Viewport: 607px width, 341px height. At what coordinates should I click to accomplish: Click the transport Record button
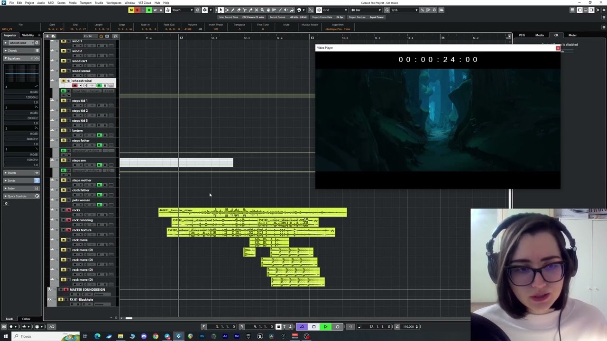338,326
